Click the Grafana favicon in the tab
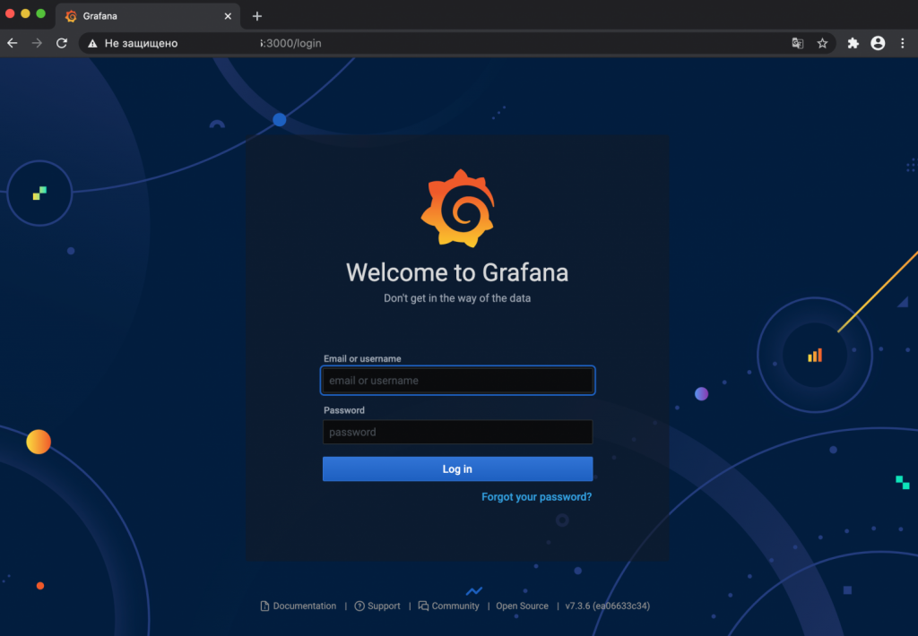The width and height of the screenshot is (918, 636). tap(72, 16)
